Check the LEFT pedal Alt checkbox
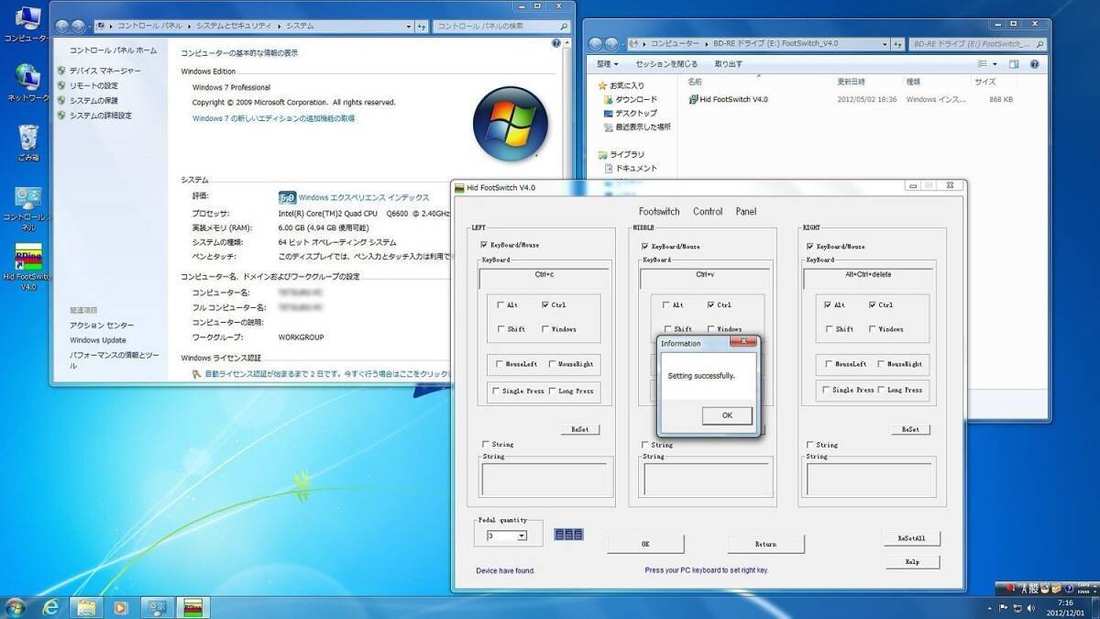1100x619 pixels. pos(500,305)
